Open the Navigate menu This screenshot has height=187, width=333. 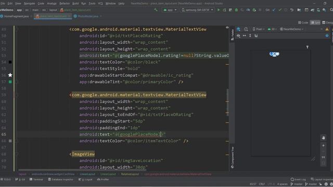(x=29, y=4)
